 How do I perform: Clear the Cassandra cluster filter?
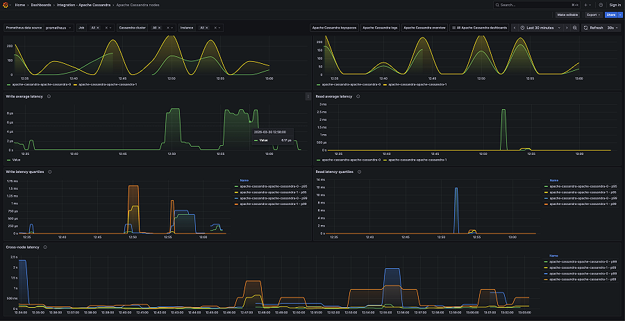click(x=168, y=28)
